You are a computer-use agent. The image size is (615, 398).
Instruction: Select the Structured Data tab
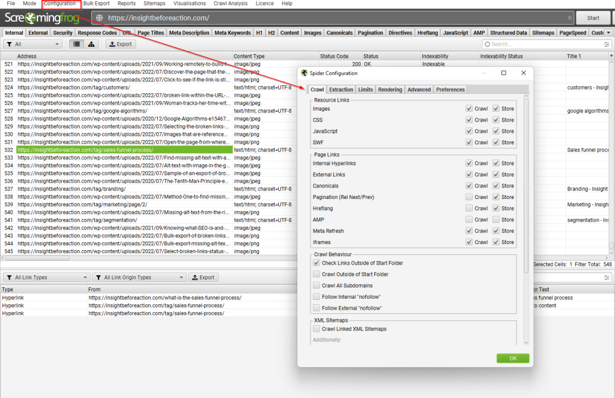click(508, 33)
